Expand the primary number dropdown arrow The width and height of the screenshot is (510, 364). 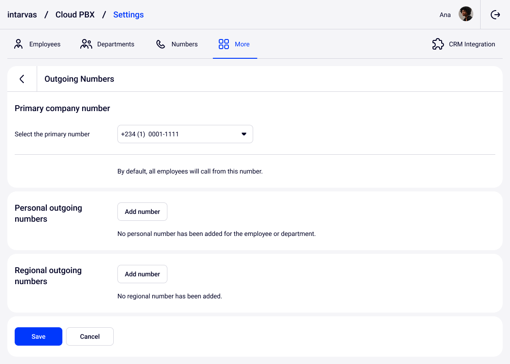coord(244,134)
